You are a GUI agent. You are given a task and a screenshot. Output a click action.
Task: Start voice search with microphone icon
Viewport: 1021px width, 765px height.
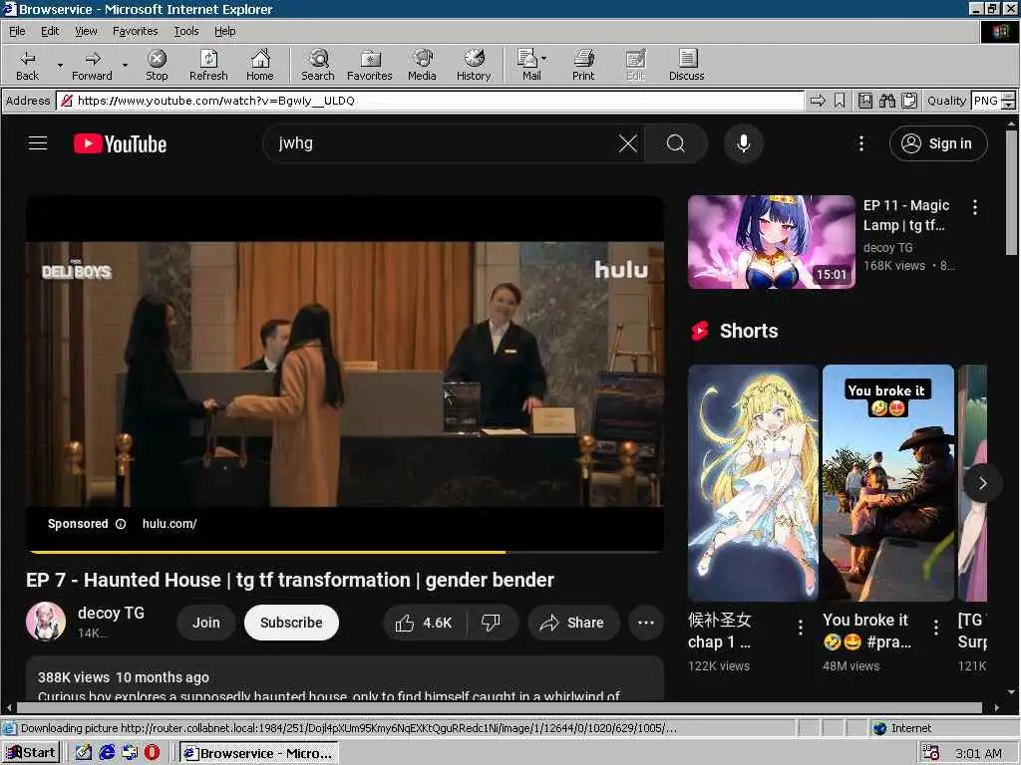point(743,143)
